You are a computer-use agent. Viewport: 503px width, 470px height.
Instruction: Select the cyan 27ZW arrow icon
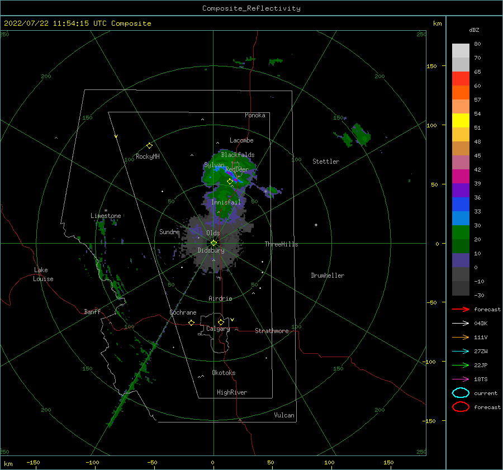click(x=461, y=352)
